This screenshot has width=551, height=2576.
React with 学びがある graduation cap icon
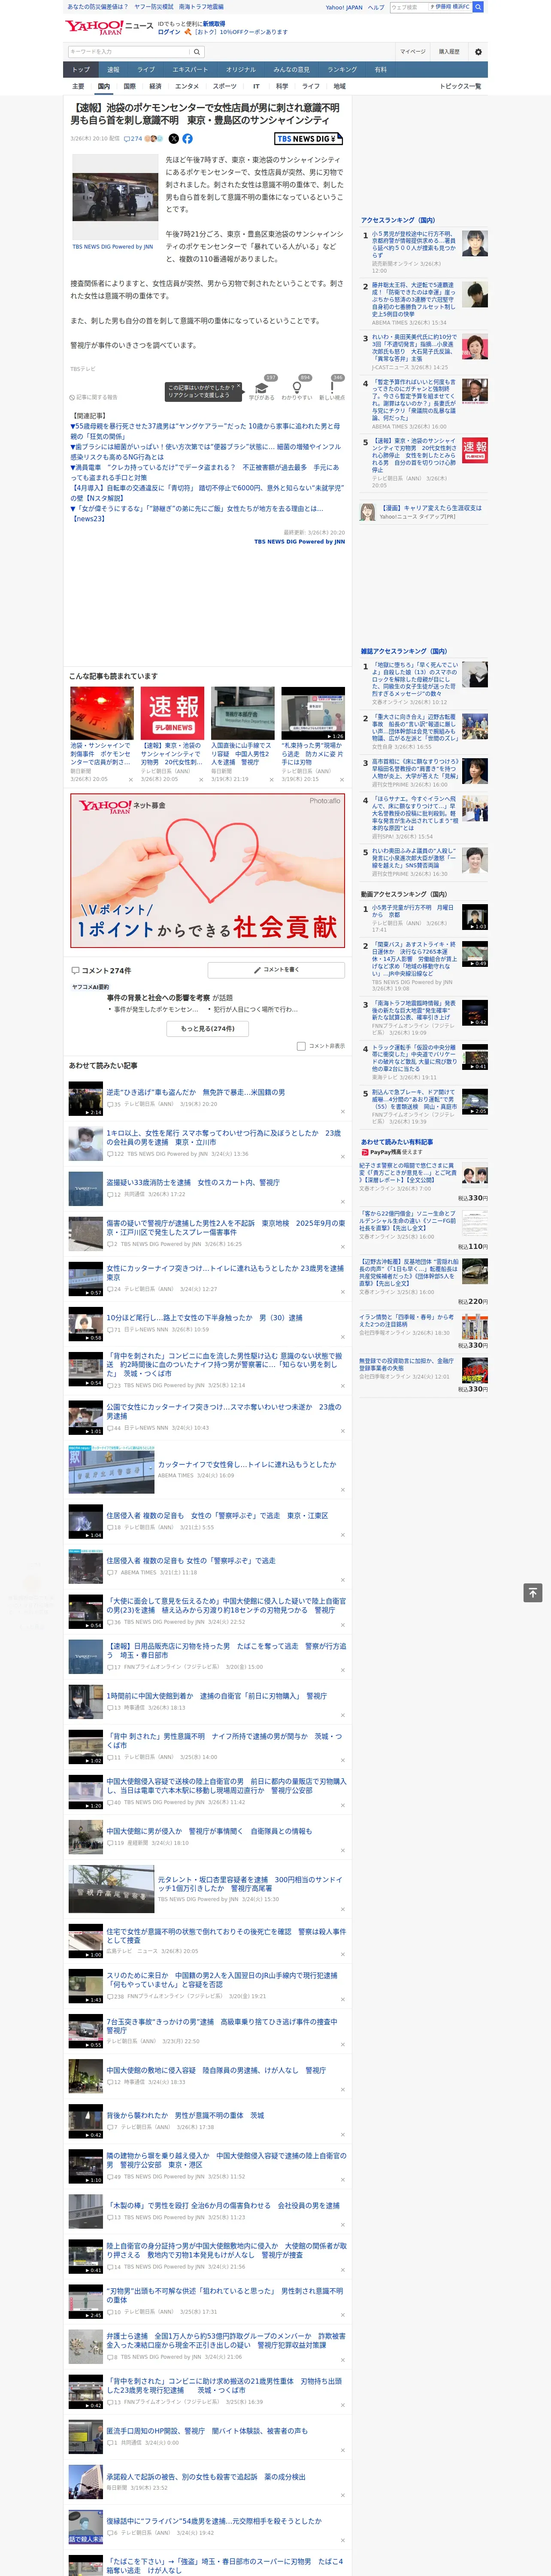262,388
